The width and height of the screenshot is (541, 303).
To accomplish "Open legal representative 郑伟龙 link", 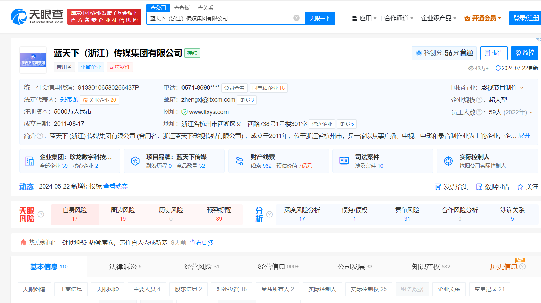I will pyautogui.click(x=69, y=100).
